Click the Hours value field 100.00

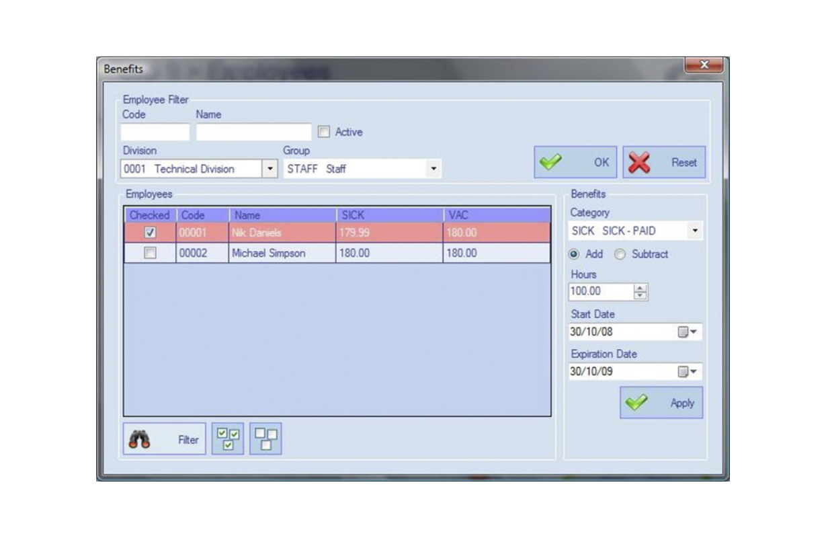tap(601, 291)
